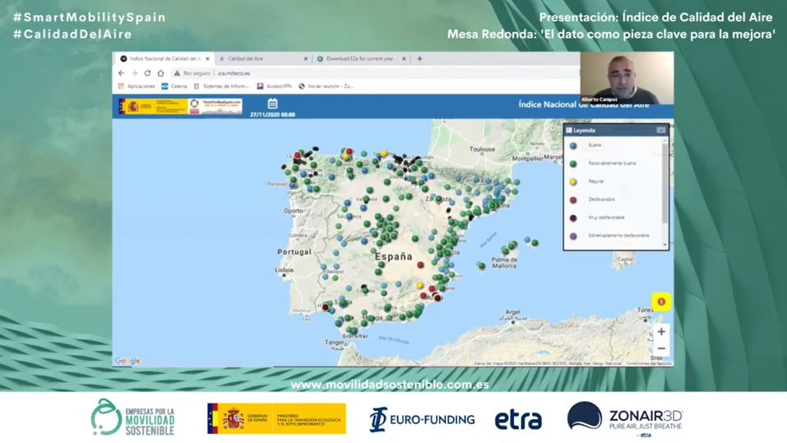Click the 'No seguro' security warning icon
This screenshot has height=443, width=787.
177,73
